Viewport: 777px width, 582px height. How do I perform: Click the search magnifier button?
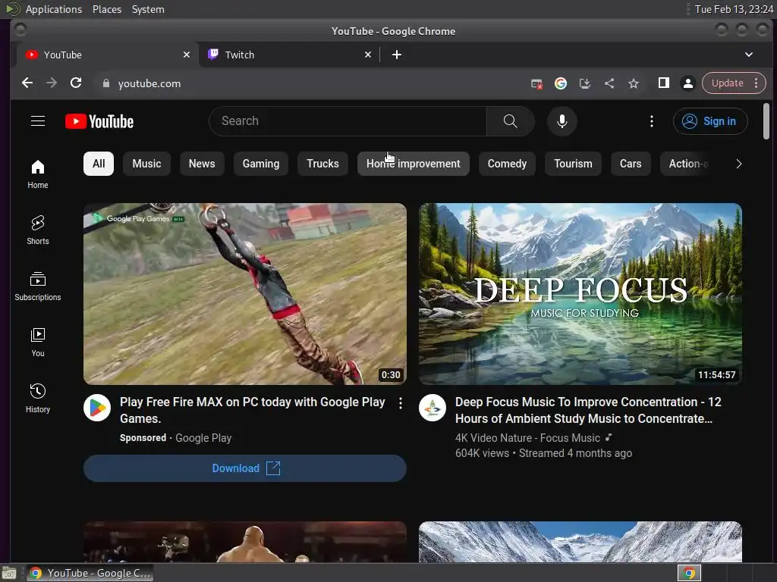[x=511, y=121]
